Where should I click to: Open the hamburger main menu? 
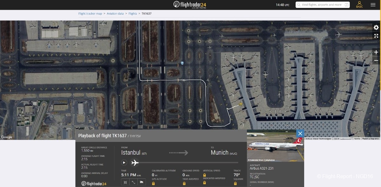(x=373, y=5)
